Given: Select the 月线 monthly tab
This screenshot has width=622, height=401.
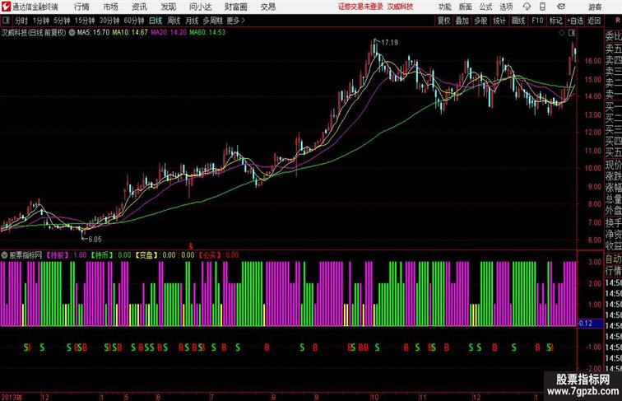Looking at the screenshot, I should tap(192, 21).
